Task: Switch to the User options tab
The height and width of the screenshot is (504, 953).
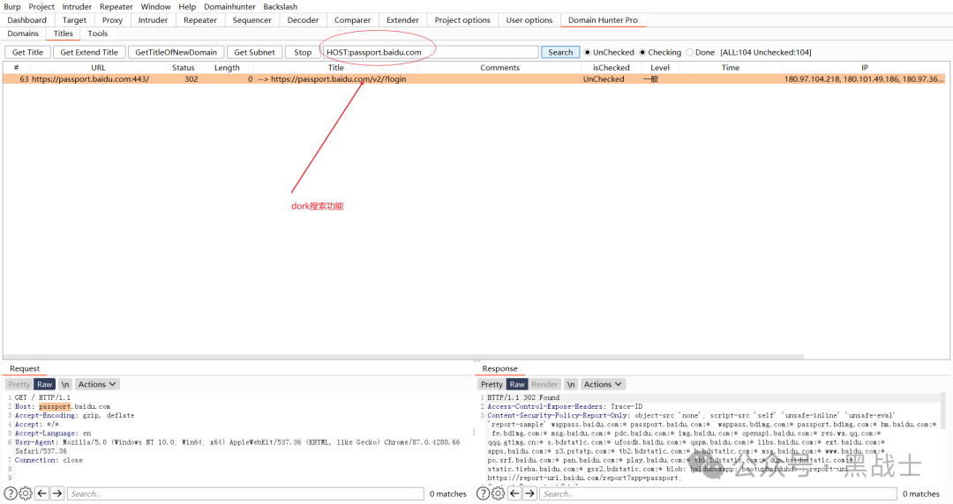Action: tap(529, 20)
